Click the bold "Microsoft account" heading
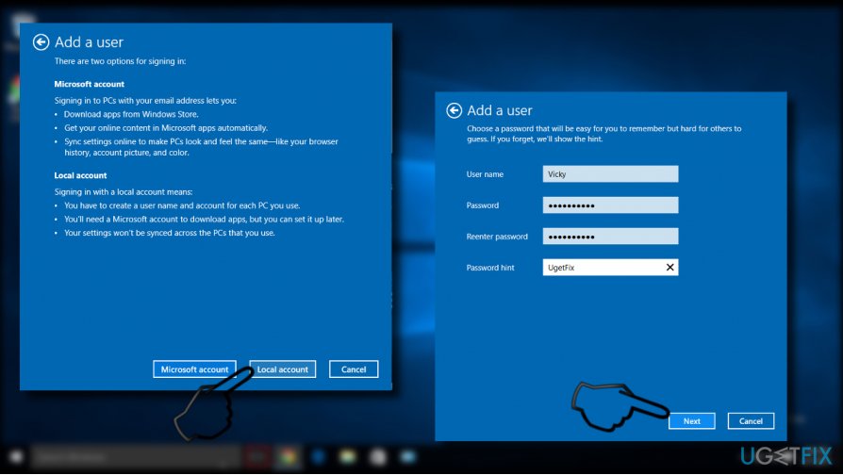This screenshot has width=843, height=475. coord(90,84)
